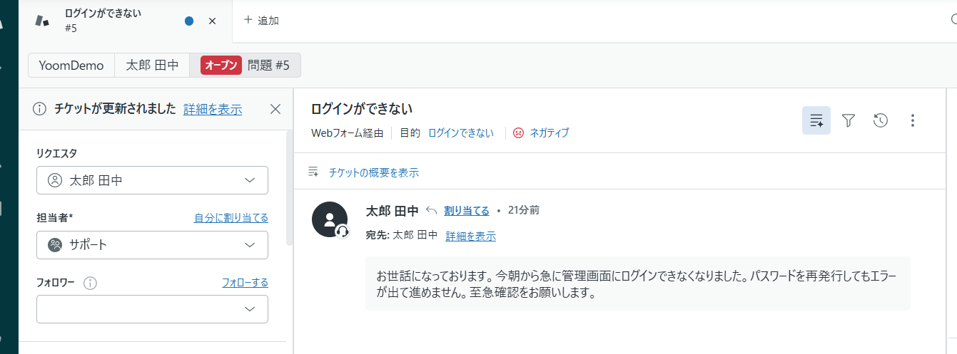Close the ログインができない #5 tab
Image resolution: width=957 pixels, height=354 pixels.
212,21
